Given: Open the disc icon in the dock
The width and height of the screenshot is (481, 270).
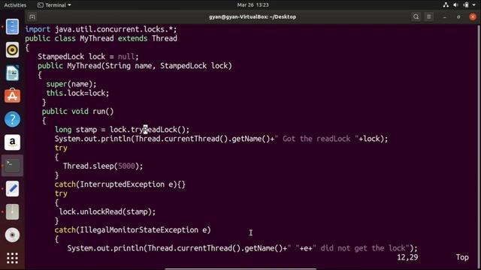Looking at the screenshot, I should click(12, 235).
